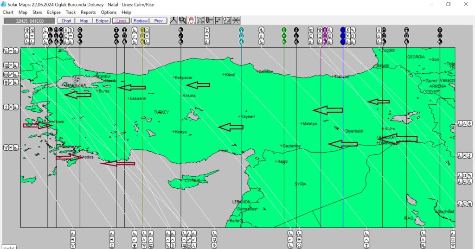Open the Başlat start button

click(x=8, y=247)
